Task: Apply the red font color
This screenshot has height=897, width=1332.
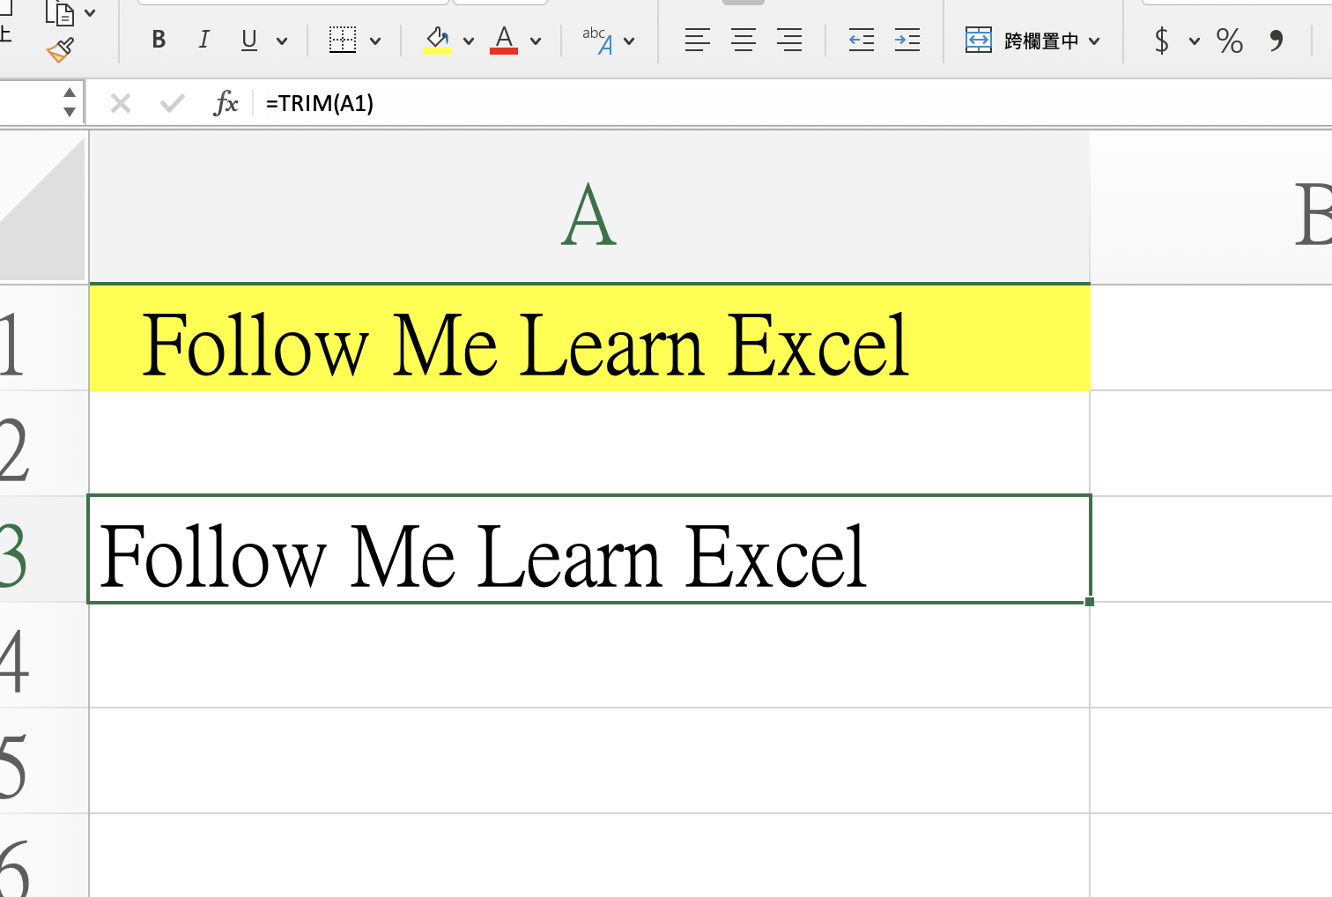Action: coord(504,40)
